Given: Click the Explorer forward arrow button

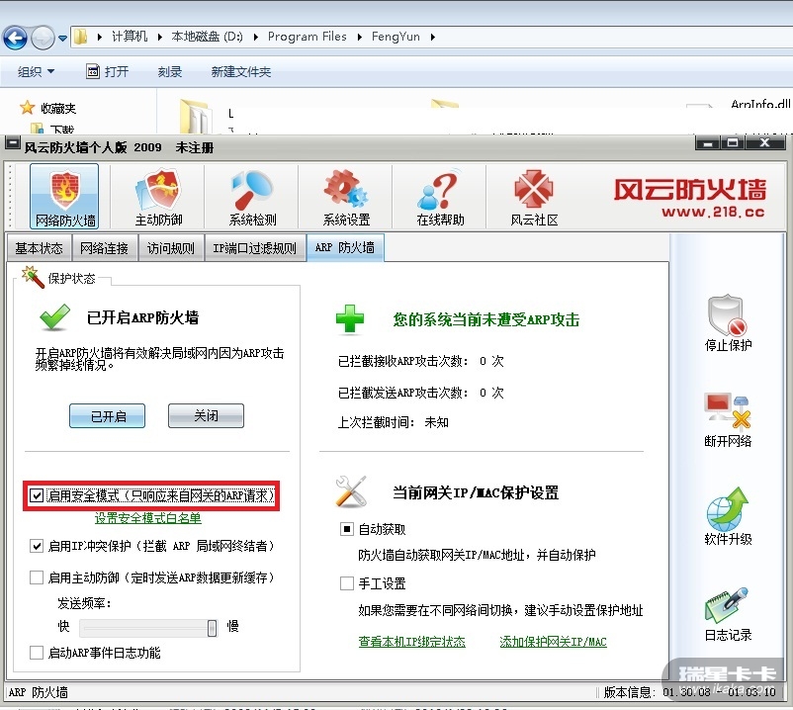Looking at the screenshot, I should pyautogui.click(x=43, y=38).
